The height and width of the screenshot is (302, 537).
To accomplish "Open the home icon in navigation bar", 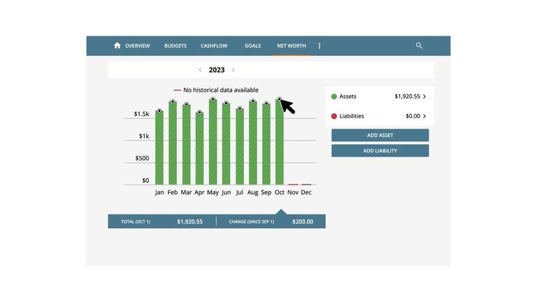I will click(x=117, y=45).
